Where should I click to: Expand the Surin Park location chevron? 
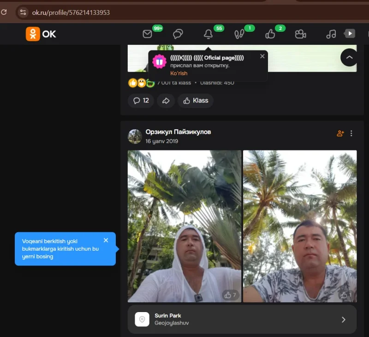point(343,319)
